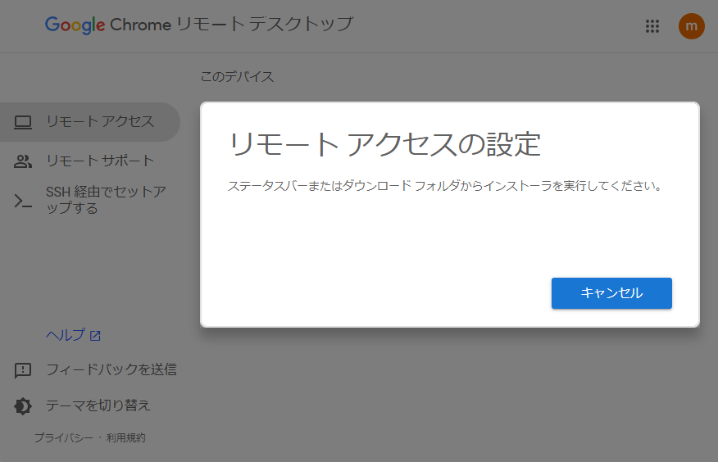Select the リモート アクセス sidebar item
This screenshot has height=462, width=718.
(x=90, y=122)
